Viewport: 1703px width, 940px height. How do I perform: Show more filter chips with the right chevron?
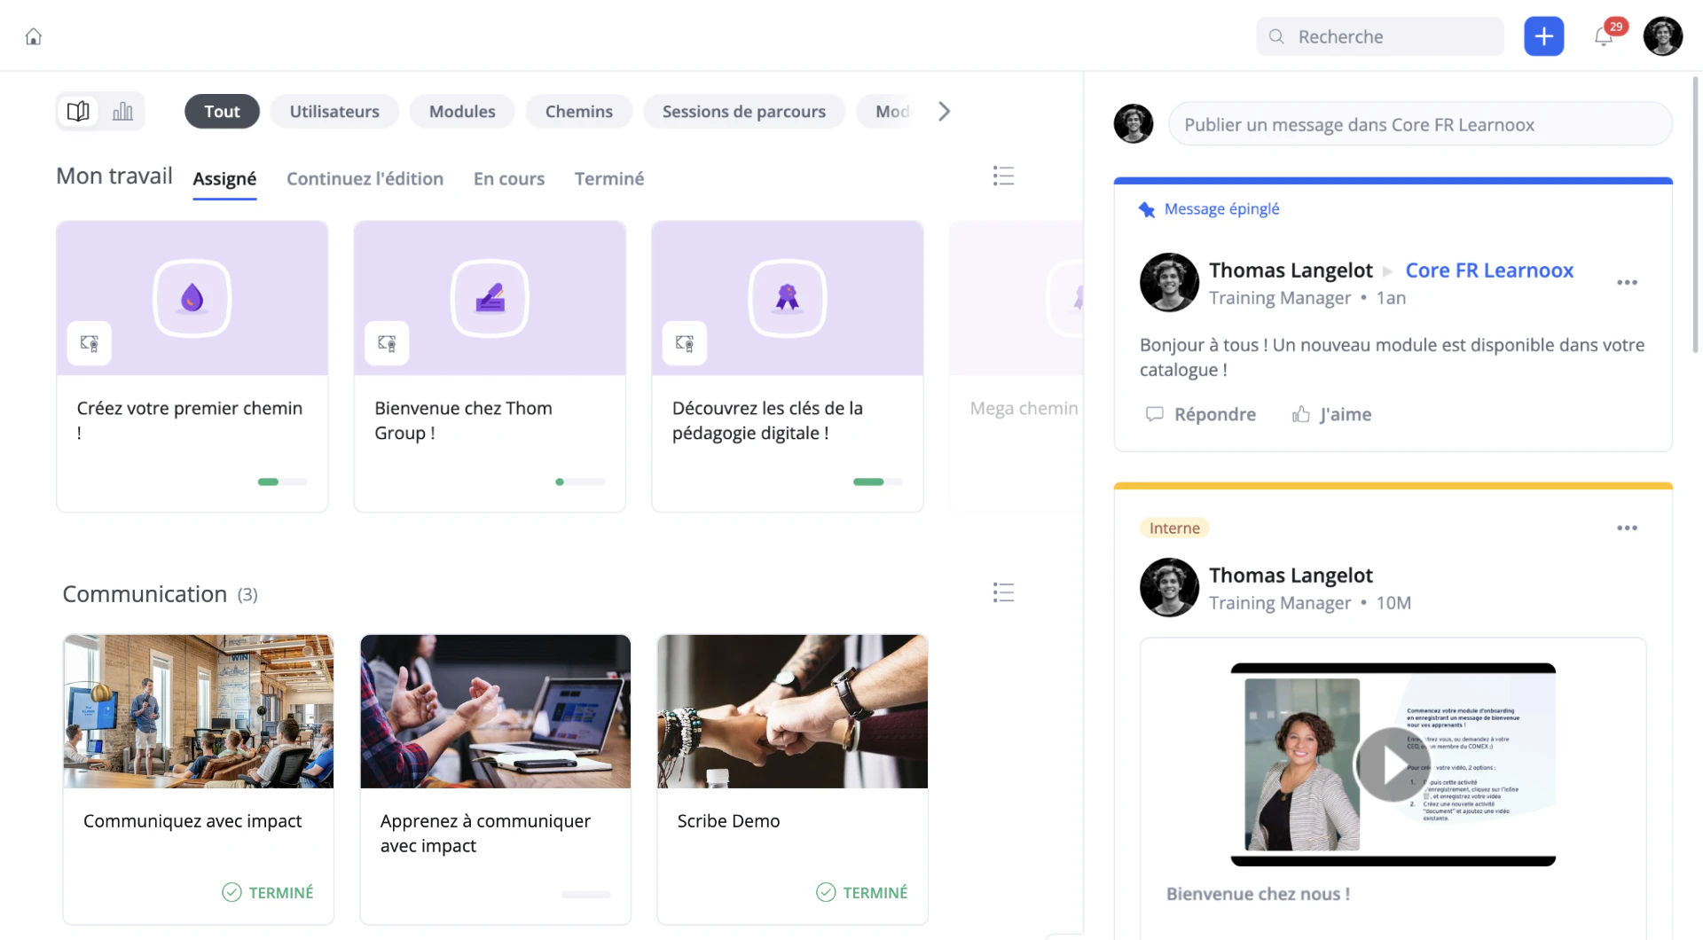[x=944, y=111]
